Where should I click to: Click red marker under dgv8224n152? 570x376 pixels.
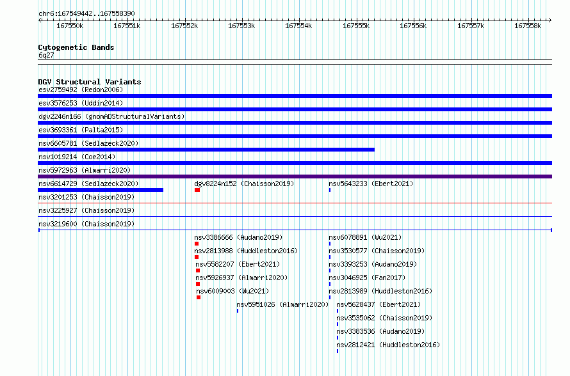coord(197,190)
